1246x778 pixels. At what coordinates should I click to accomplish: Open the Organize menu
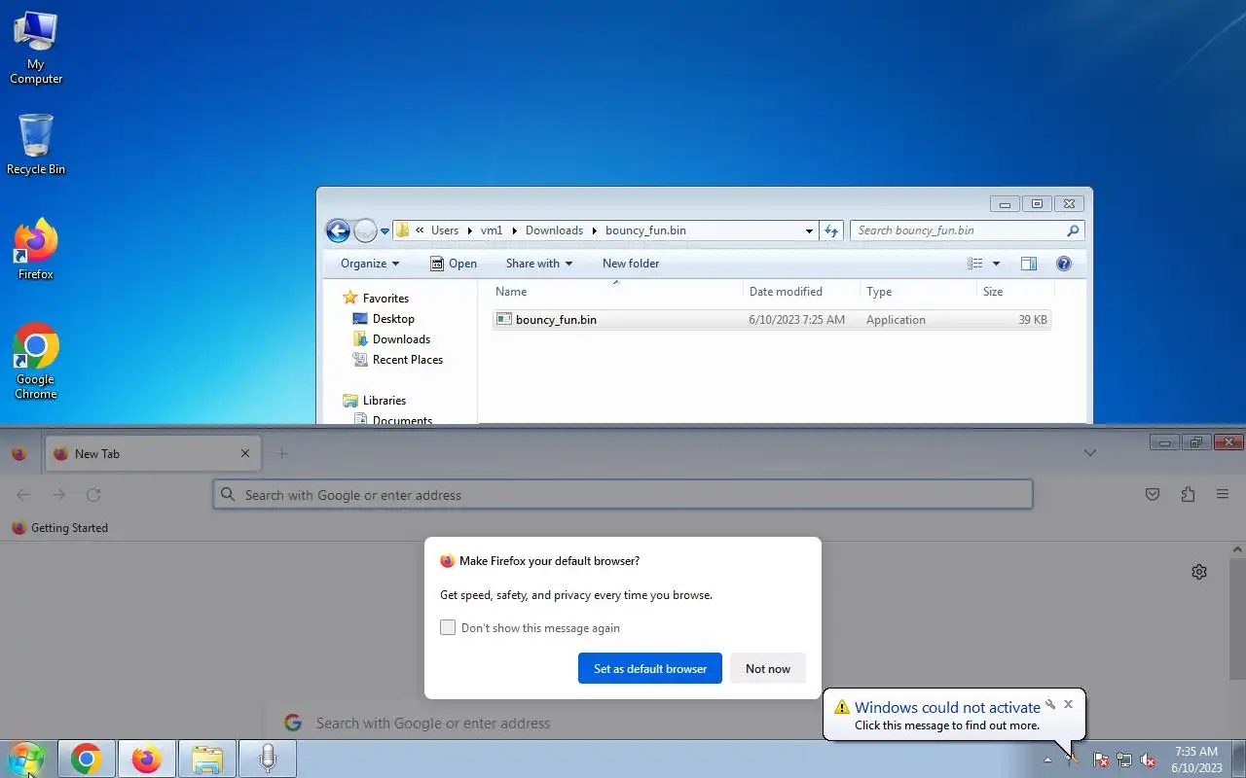370,264
